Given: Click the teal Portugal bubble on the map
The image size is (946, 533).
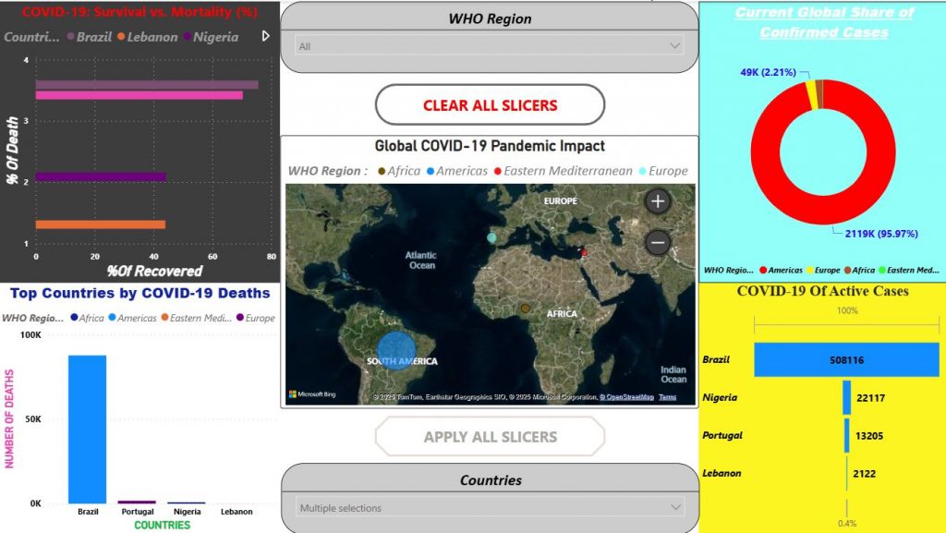Looking at the screenshot, I should [x=491, y=237].
